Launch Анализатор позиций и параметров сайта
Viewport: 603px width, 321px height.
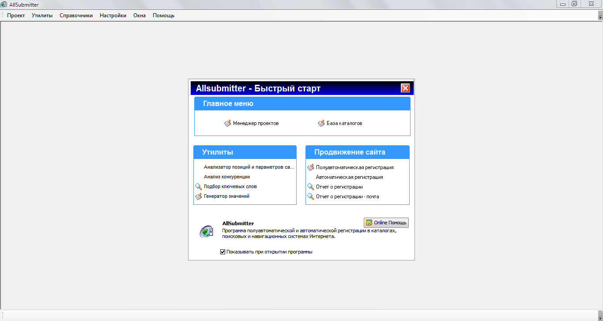tap(249, 167)
